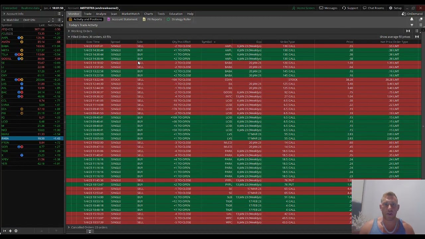Open Working Orders section list menu icon
Viewport: 425px width, 239px height.
click(417, 31)
